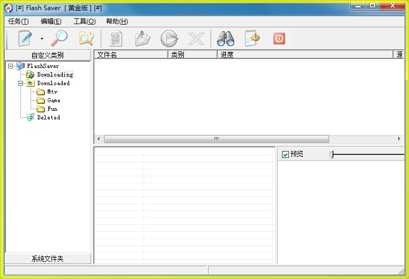Click the horizontal scrollbar thumb
409x279 pixels.
click(x=217, y=139)
